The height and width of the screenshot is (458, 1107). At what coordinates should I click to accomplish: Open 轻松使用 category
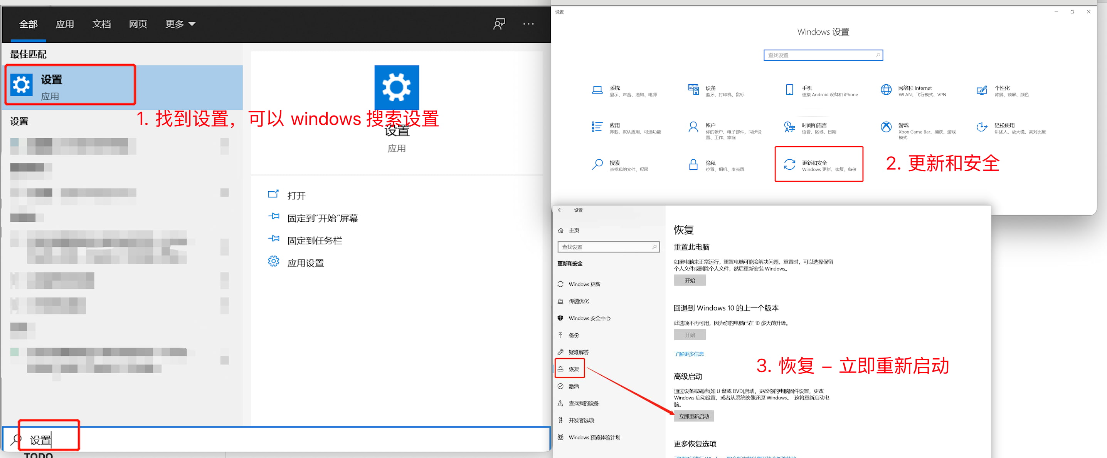1011,128
